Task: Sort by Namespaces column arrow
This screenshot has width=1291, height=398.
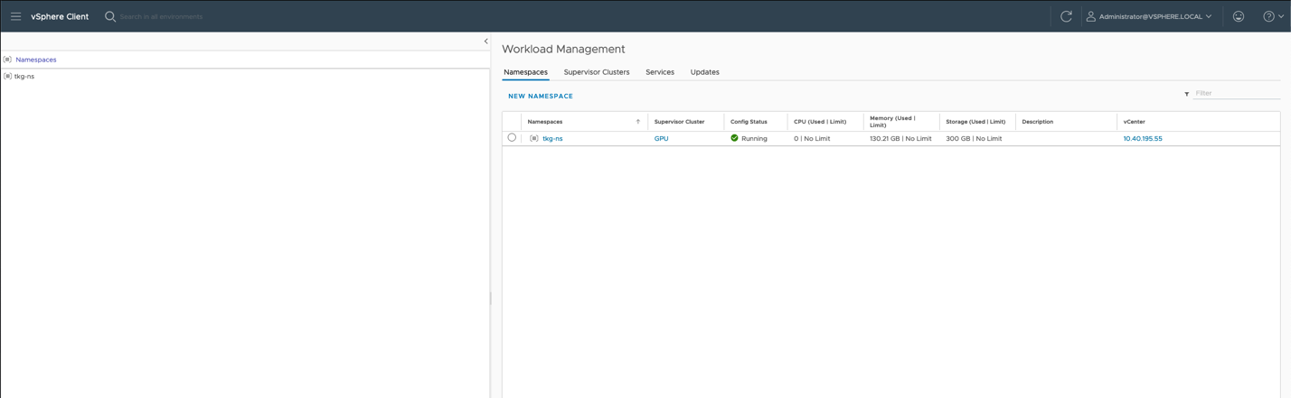Action: point(637,122)
